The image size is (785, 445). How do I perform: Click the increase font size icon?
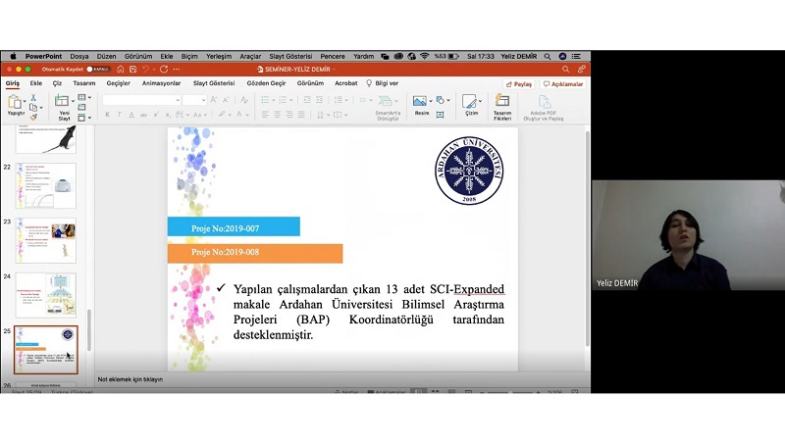pos(214,100)
